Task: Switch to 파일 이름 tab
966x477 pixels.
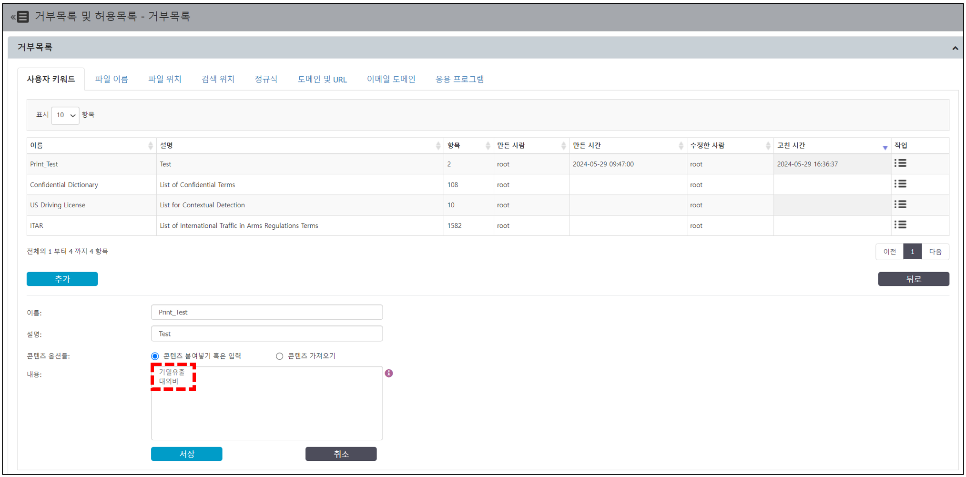Action: pos(112,79)
